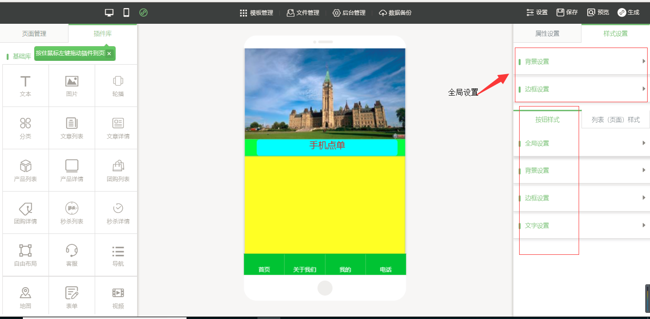The height and width of the screenshot is (319, 650).
Task: Click the 自由布局 free layout plugin
Action: 26,255
